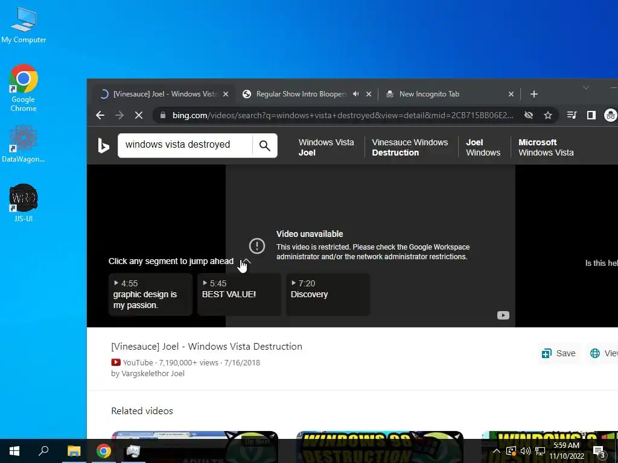Jump to 7:20 Discovery segment
The width and height of the screenshot is (618, 463).
pos(328,294)
